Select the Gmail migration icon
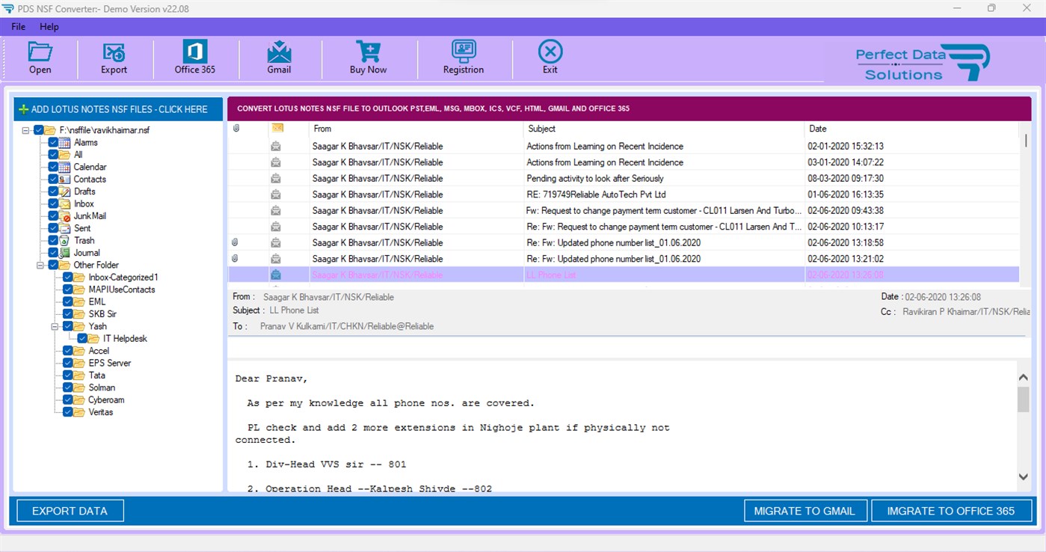The height and width of the screenshot is (552, 1046). (278, 58)
